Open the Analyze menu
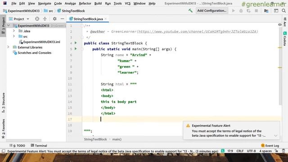The image size is (288, 162). coord(70,3)
